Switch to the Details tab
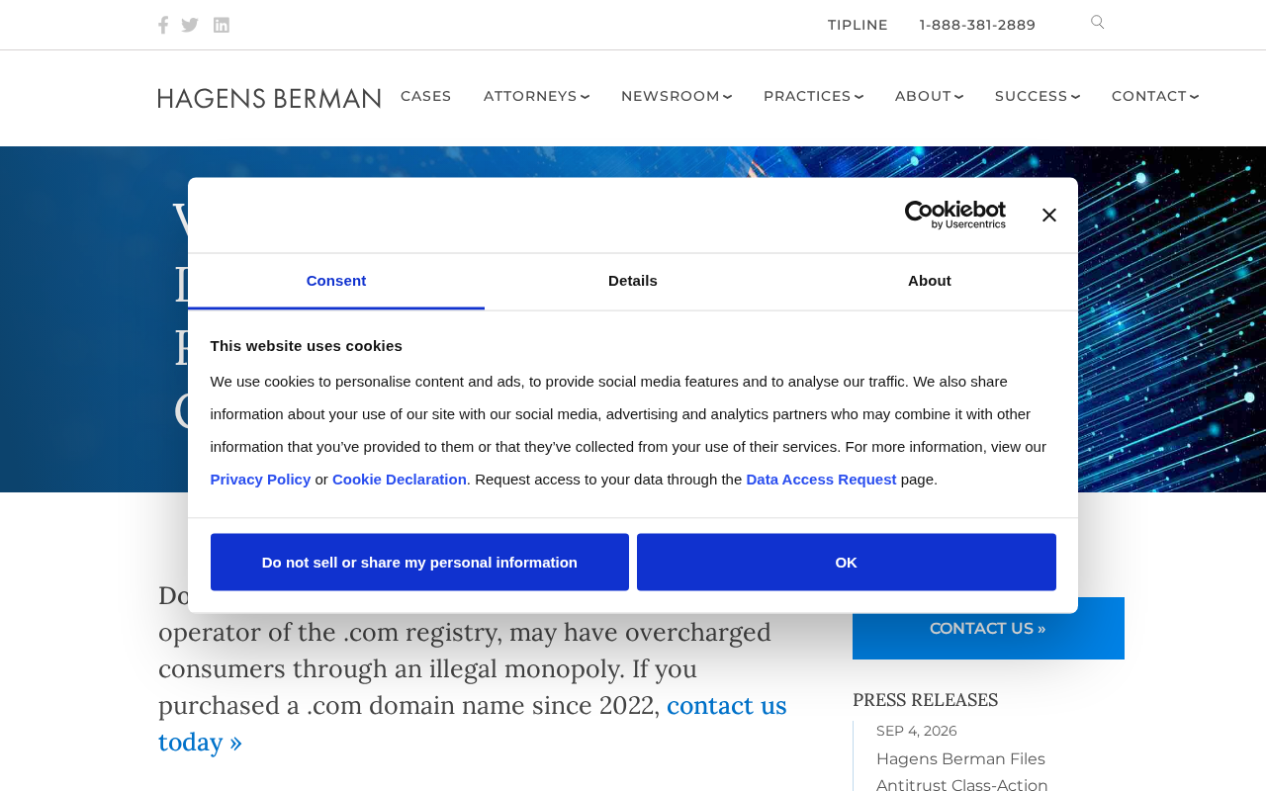Screen dimensions: 1266x791 tap(633, 282)
